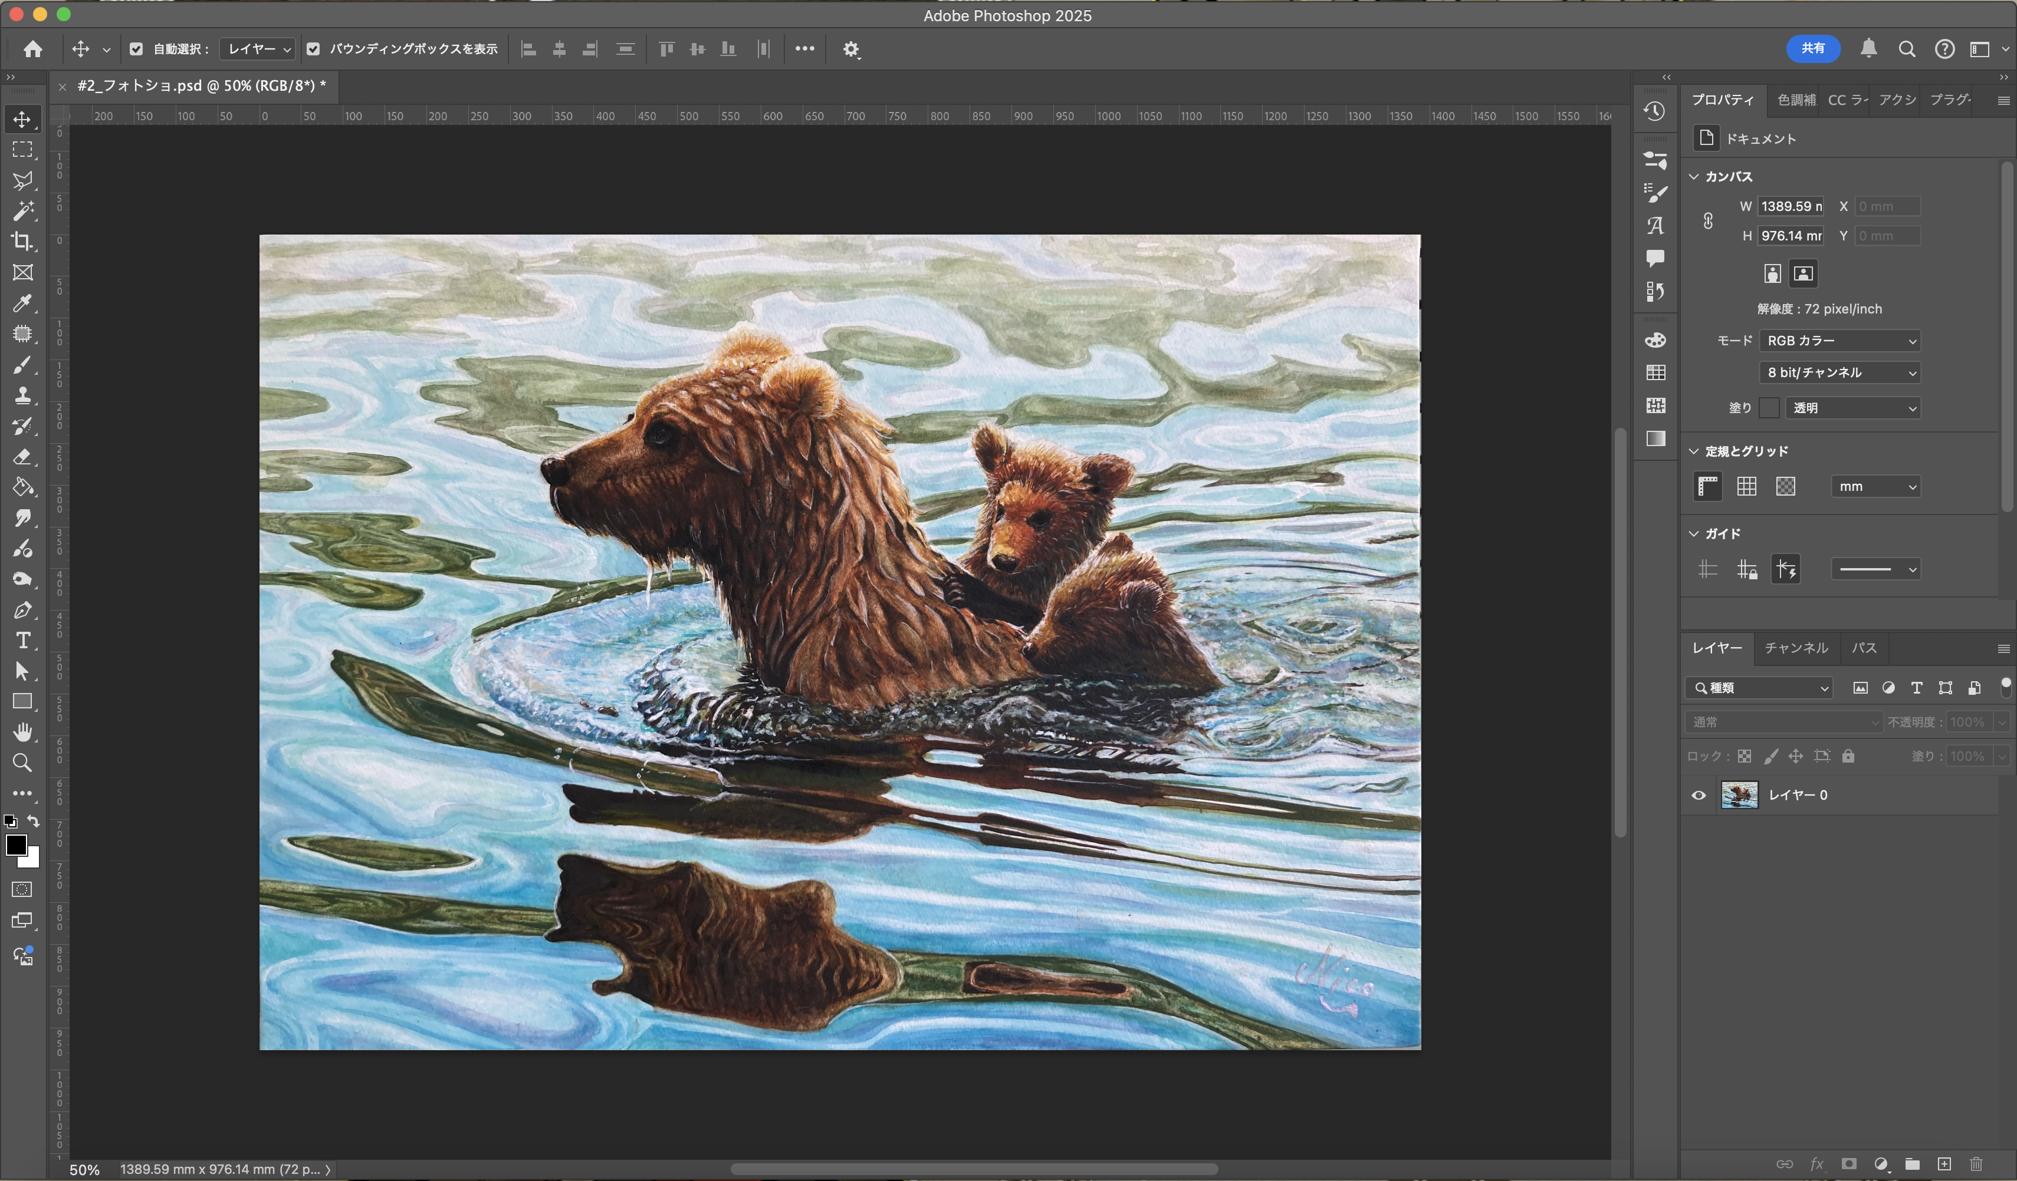The image size is (2017, 1181).
Task: Click the canvas fill color swatch
Action: pos(1769,408)
